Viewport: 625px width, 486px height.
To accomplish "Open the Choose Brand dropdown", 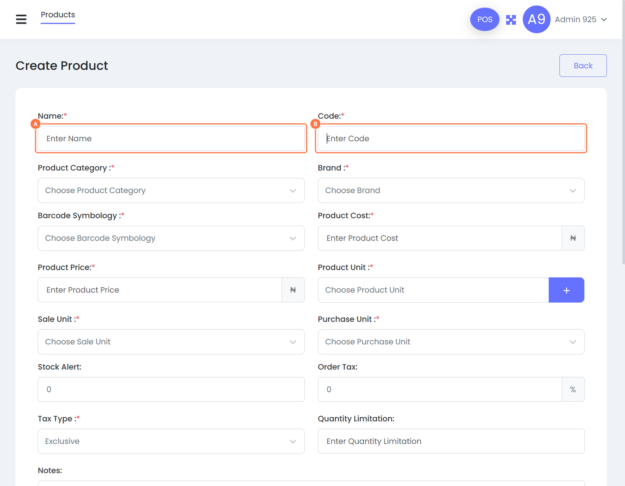I will point(451,190).
